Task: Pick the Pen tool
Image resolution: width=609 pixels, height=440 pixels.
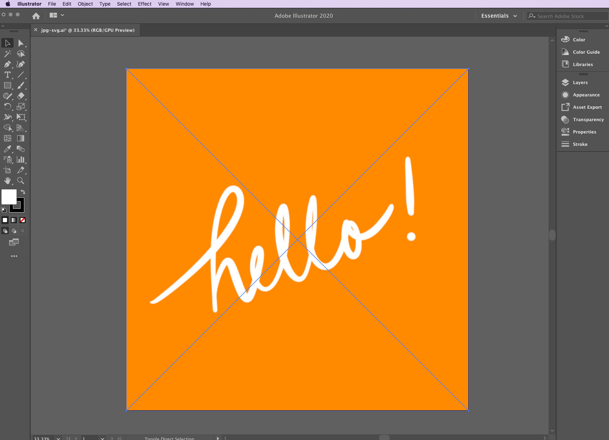Action: coord(7,64)
